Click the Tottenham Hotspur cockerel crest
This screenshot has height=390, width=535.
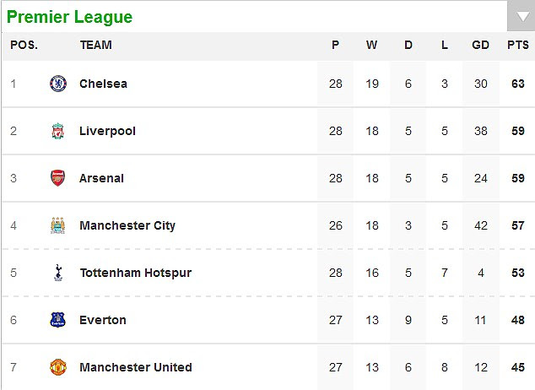pos(58,273)
